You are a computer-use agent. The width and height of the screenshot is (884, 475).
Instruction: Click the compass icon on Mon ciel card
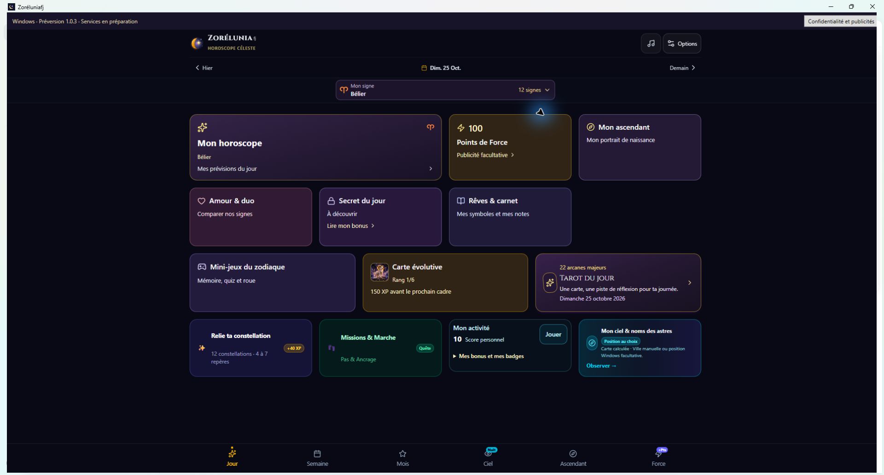pos(592,343)
